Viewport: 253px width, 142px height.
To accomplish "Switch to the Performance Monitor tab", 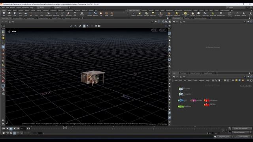I will pyautogui.click(x=200, y=18).
